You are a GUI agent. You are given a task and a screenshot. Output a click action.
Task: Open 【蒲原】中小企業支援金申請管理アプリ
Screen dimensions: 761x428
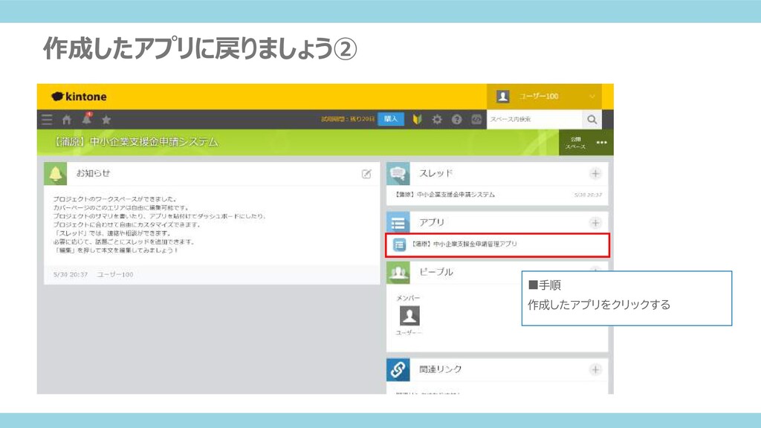tap(497, 244)
